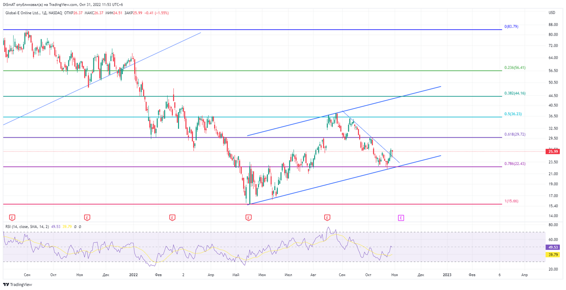Click 36.50 on the price axis
The height and width of the screenshot is (290, 566).
click(553, 116)
